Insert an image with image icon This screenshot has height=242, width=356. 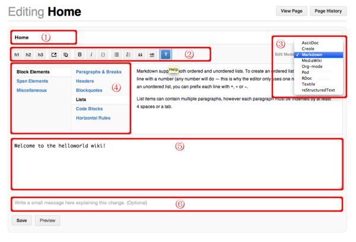66,55
